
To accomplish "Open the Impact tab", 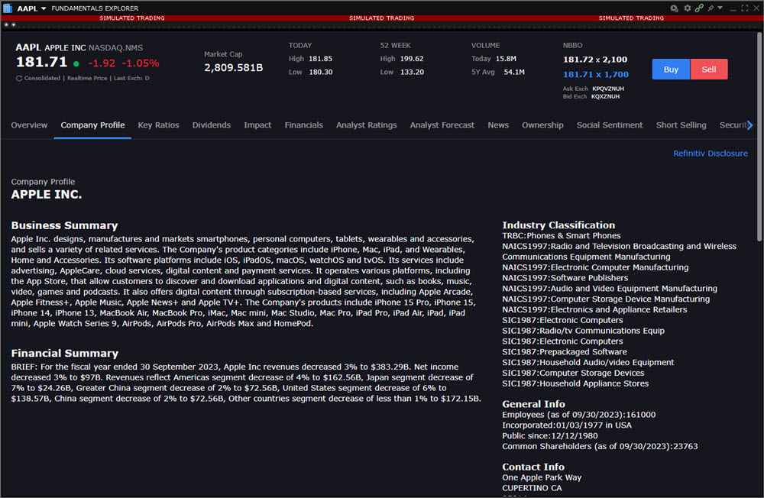I will pos(257,125).
